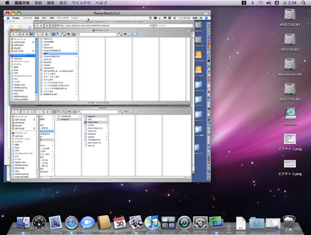The height and width of the screenshot is (235, 311).
Task: Click the Google search field in remote Safari
Action: click(174, 25)
